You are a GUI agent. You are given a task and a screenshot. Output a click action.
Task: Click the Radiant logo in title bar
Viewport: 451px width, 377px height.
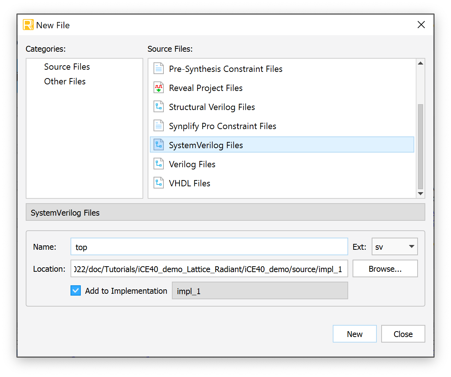(28, 25)
